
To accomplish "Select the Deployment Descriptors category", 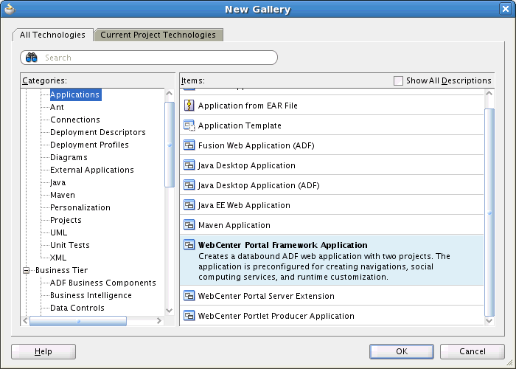I will point(98,132).
